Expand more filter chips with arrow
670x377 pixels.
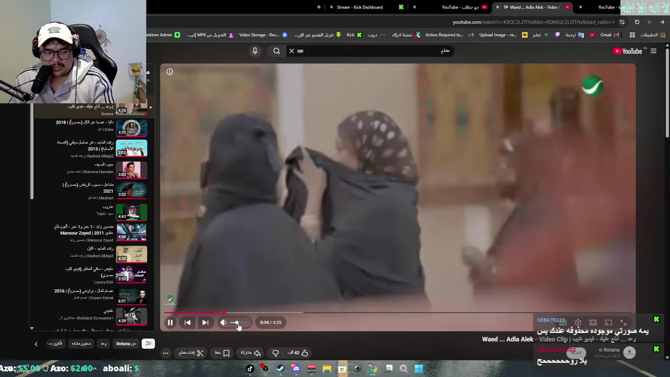36,344
